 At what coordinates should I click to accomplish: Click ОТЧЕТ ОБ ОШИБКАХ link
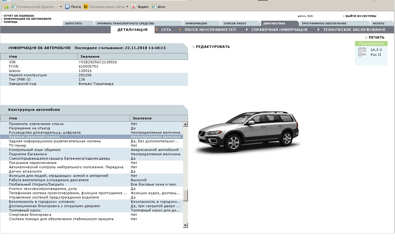point(19,16)
